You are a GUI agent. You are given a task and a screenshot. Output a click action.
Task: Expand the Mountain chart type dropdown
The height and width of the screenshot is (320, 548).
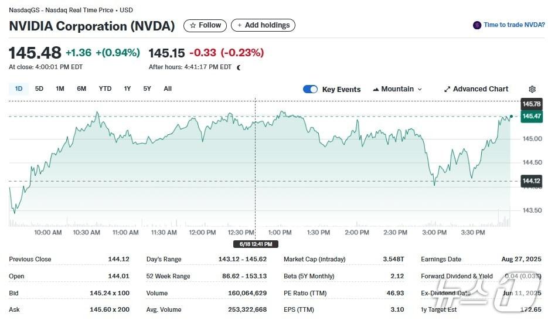[419, 89]
